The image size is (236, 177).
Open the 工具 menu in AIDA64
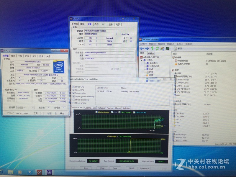point(179,44)
